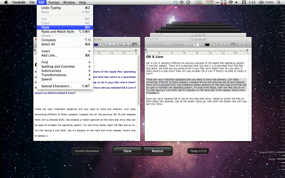The image size is (285, 178).
Task: Justify text in the right window toolbar
Action: 246,44
